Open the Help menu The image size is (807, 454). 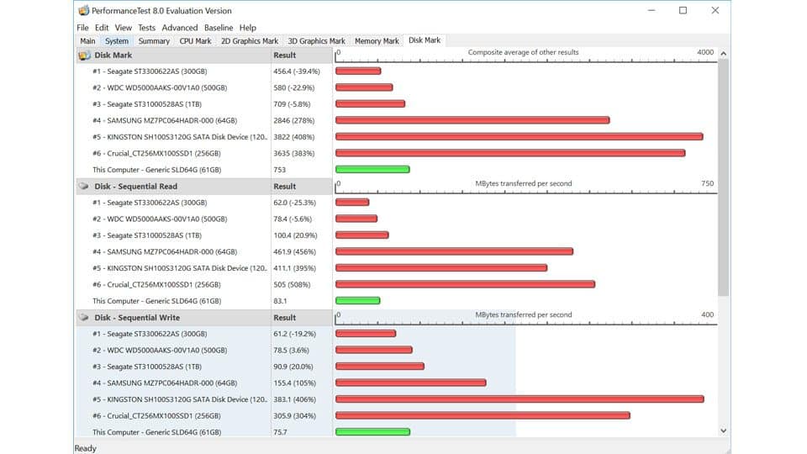247,28
